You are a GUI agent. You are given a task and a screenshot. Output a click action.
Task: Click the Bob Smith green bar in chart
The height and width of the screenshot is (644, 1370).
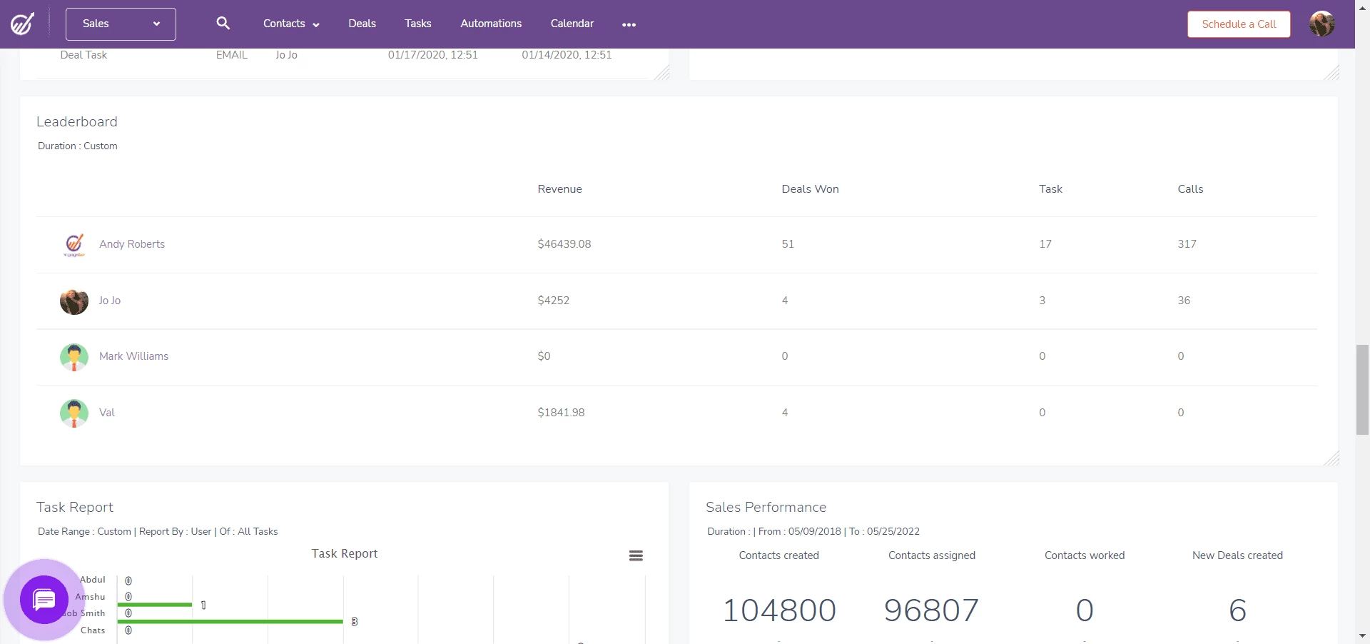pos(230,622)
